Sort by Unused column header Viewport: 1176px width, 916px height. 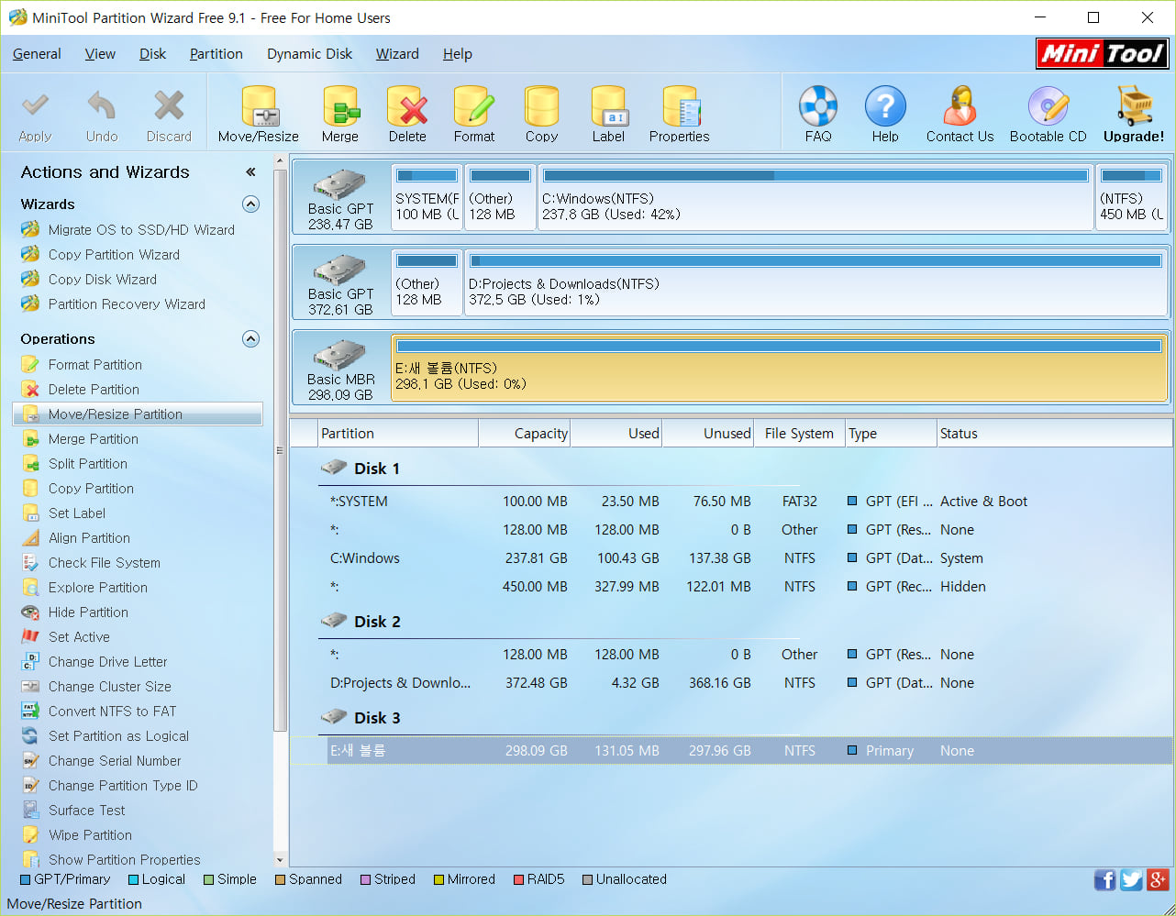click(708, 434)
